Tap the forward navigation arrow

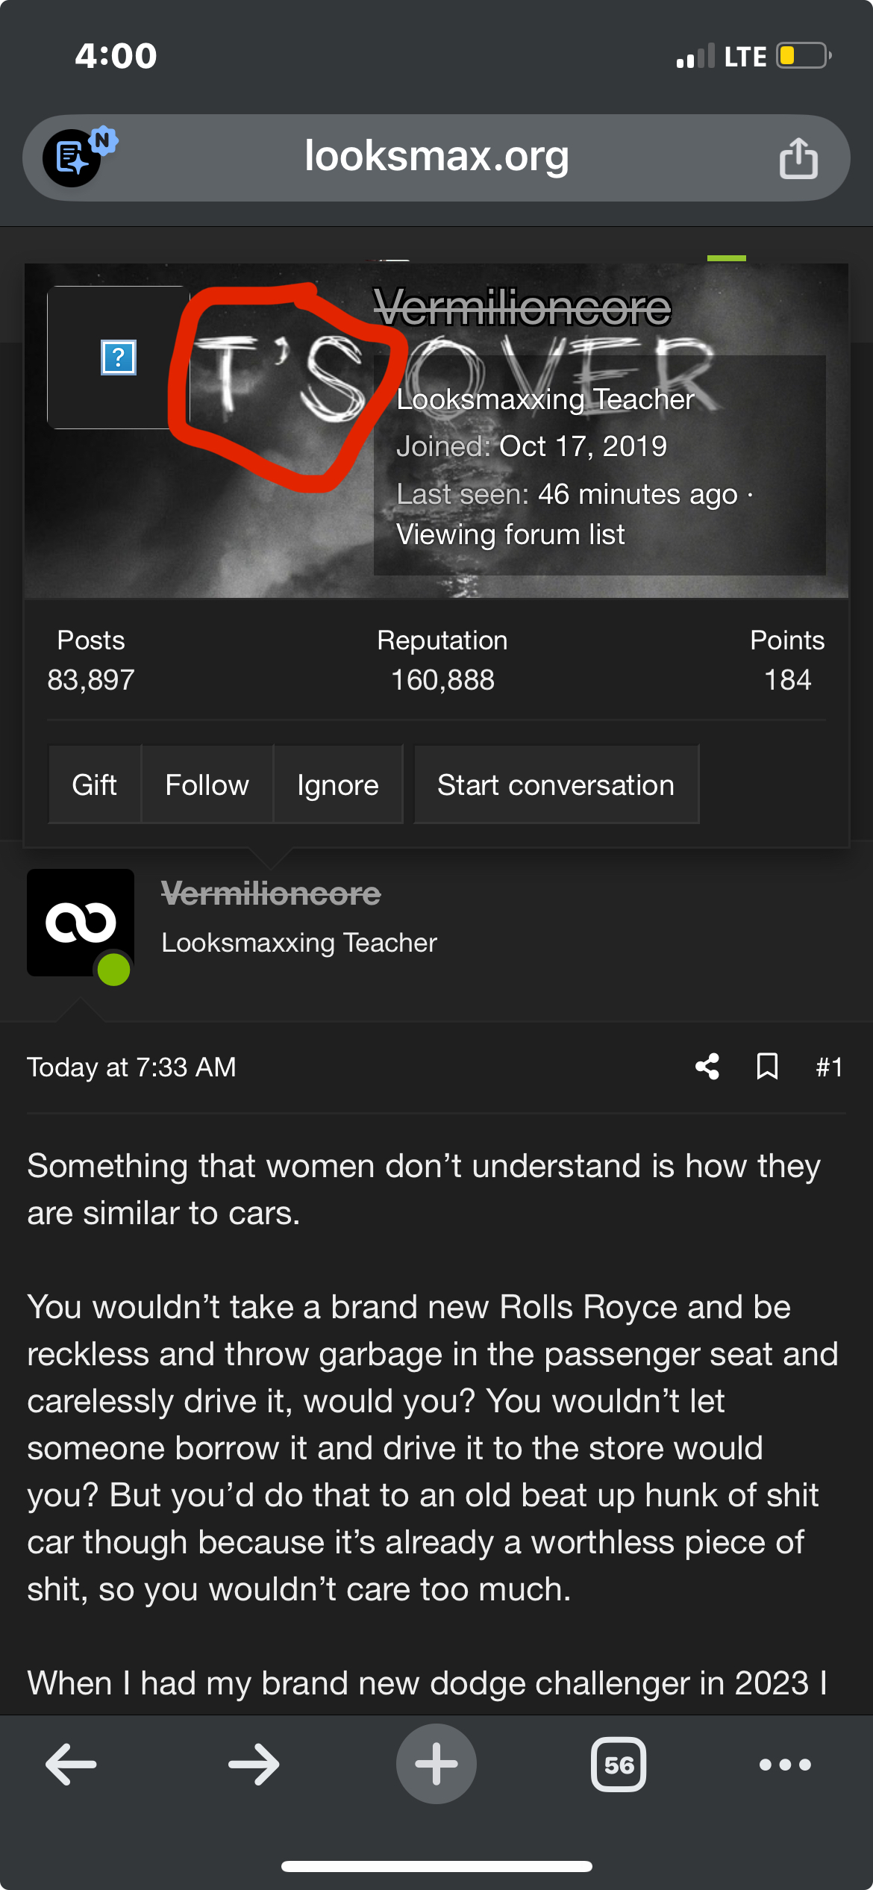tap(254, 1764)
